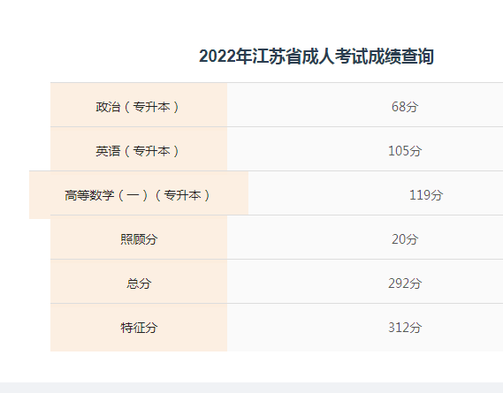Select the 英语（专升本） label cell
Screen dimensions: 503x393
point(139,149)
